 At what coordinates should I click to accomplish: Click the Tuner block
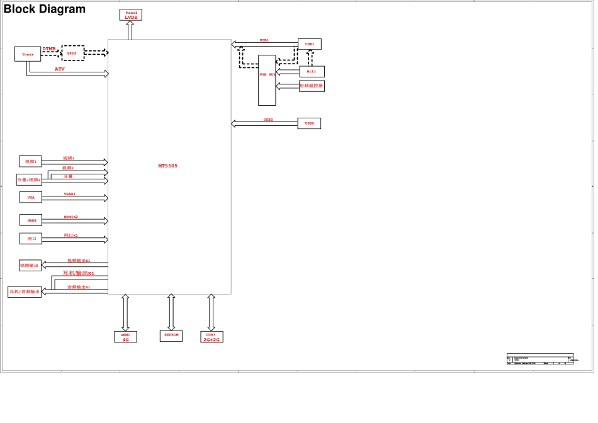point(28,54)
